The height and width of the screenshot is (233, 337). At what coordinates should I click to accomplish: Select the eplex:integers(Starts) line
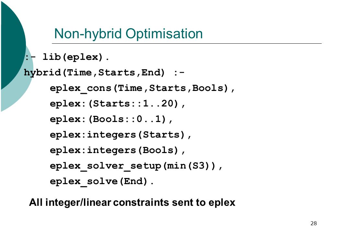[121, 135]
